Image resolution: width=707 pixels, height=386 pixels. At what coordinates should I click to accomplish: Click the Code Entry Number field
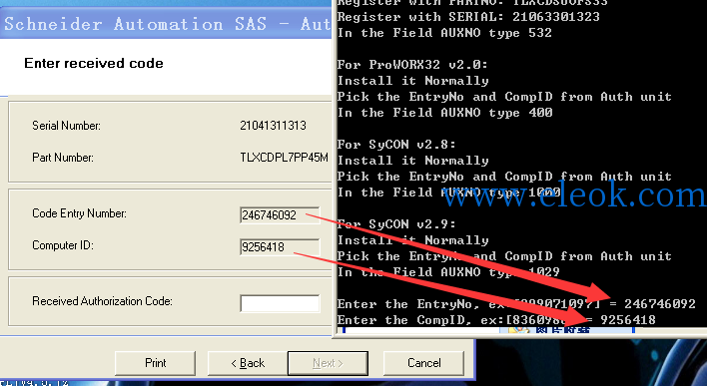pyautogui.click(x=280, y=215)
